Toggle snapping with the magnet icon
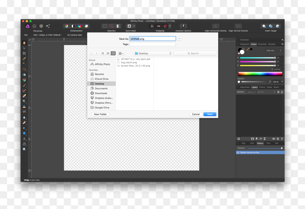Image resolution: width=305 pixels, height=209 pixels. (x=165, y=26)
